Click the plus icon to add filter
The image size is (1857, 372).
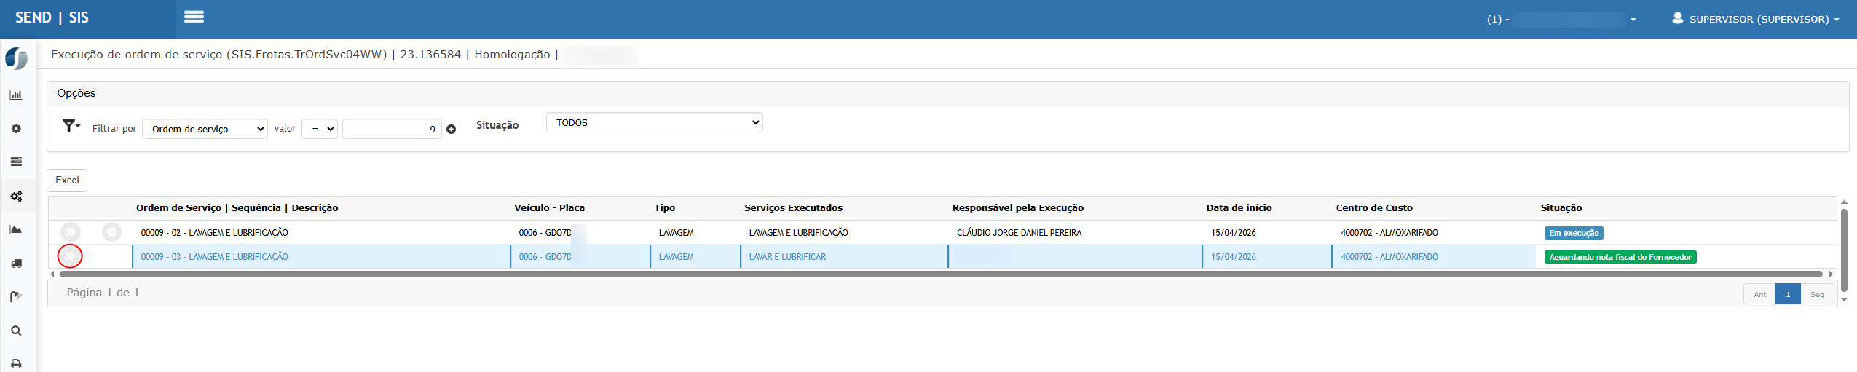[452, 130]
